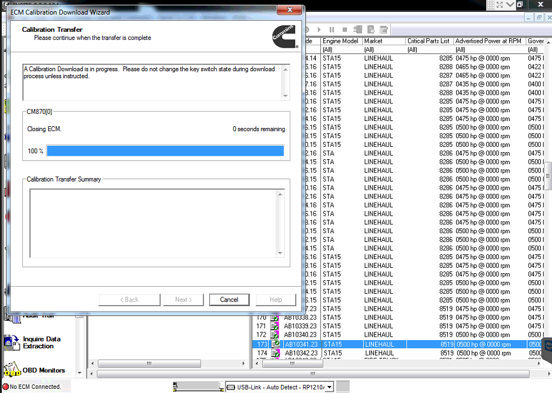552x393 pixels.
Task: Click the Cancel button in the wizard
Action: 229,300
